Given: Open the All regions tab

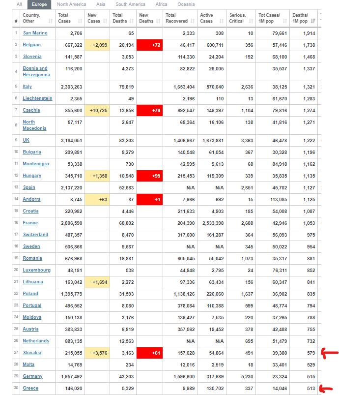Looking at the screenshot, I should coord(19,4).
